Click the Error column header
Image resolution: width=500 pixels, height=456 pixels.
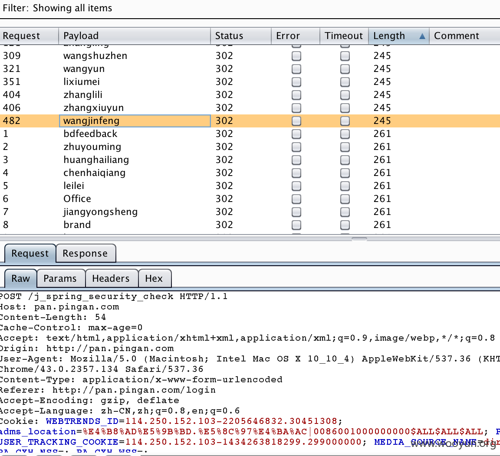tap(296, 36)
